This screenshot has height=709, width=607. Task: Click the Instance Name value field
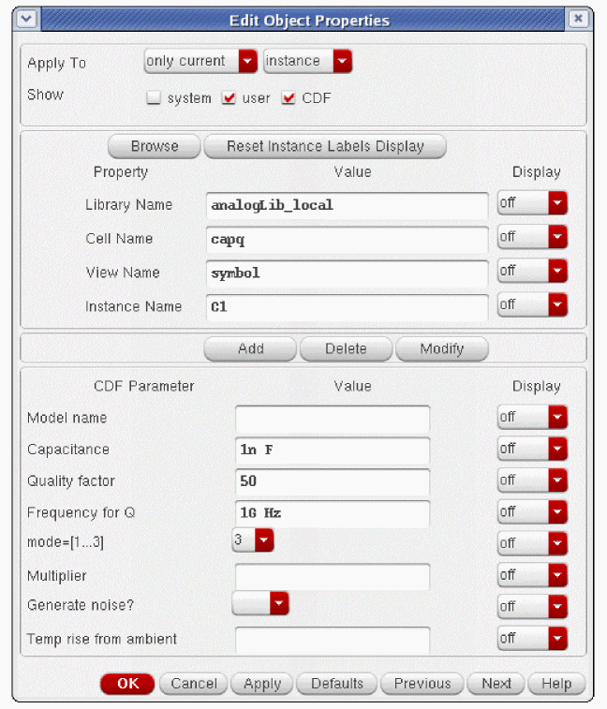tap(347, 307)
